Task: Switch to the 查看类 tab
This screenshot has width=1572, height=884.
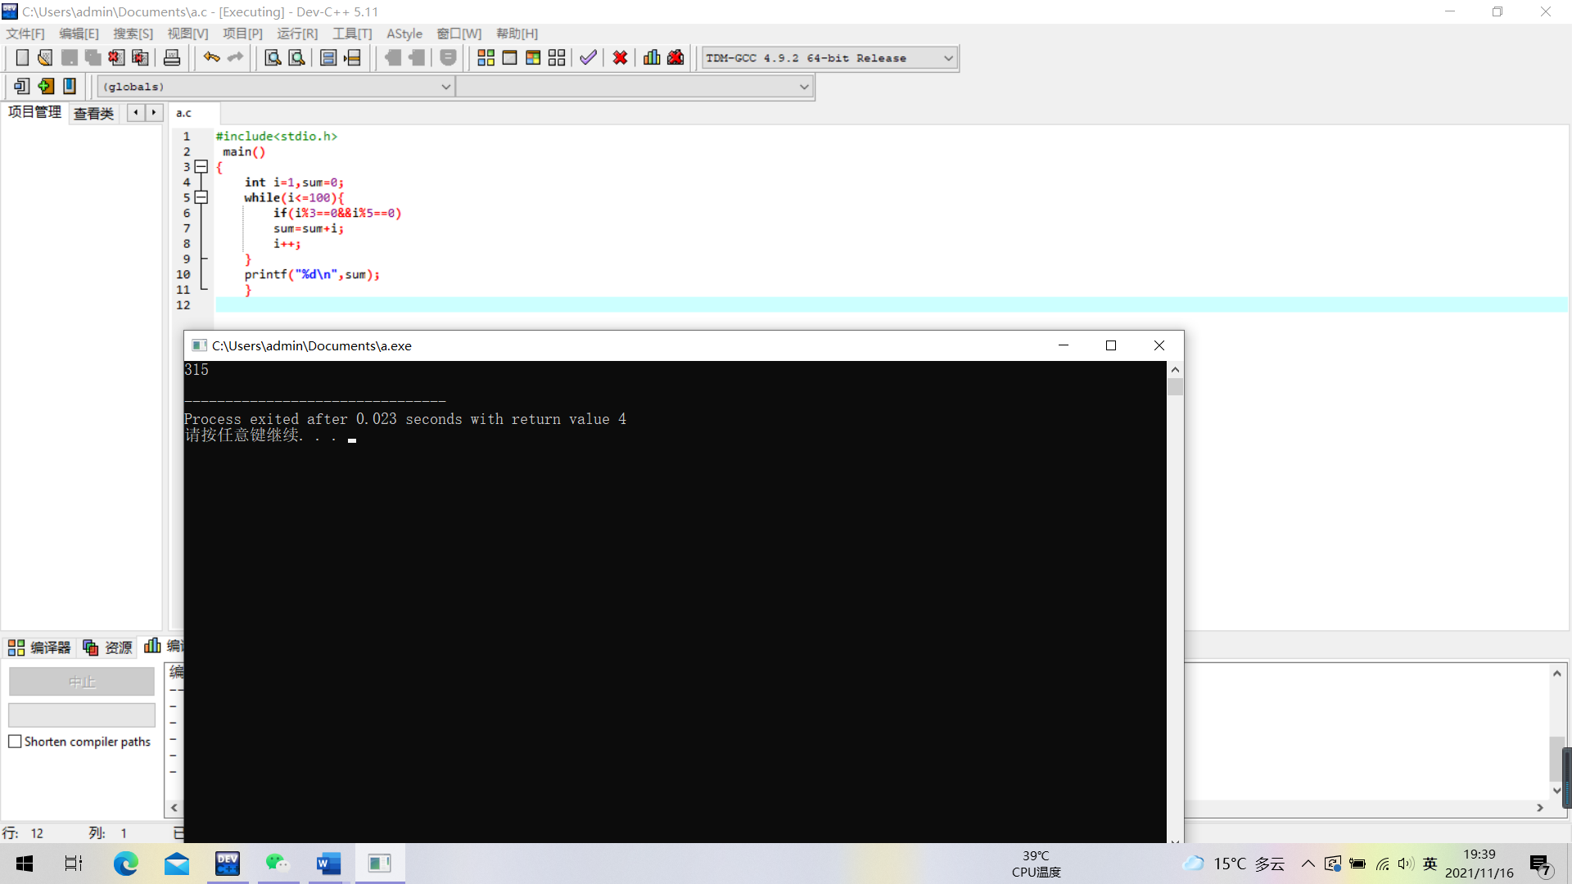Action: pyautogui.click(x=93, y=114)
